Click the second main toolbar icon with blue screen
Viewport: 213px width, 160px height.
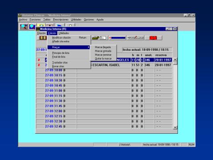coord(32,27)
